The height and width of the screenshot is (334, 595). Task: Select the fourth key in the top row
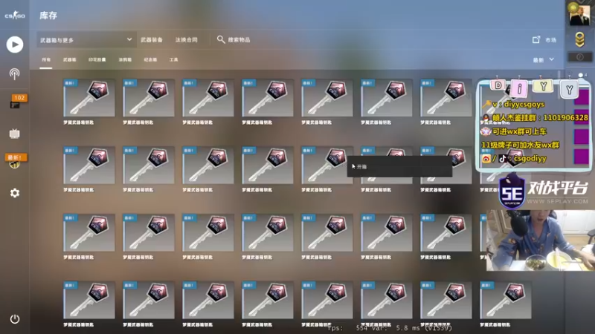point(268,98)
